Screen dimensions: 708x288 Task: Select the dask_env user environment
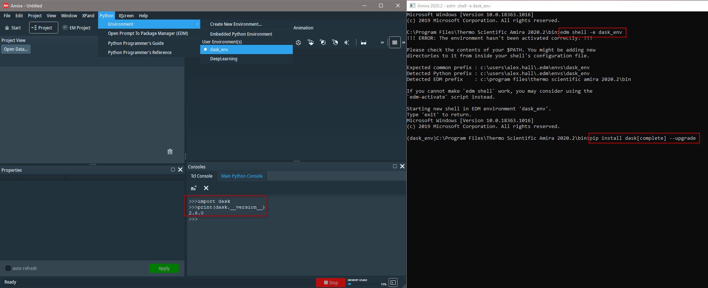point(219,49)
